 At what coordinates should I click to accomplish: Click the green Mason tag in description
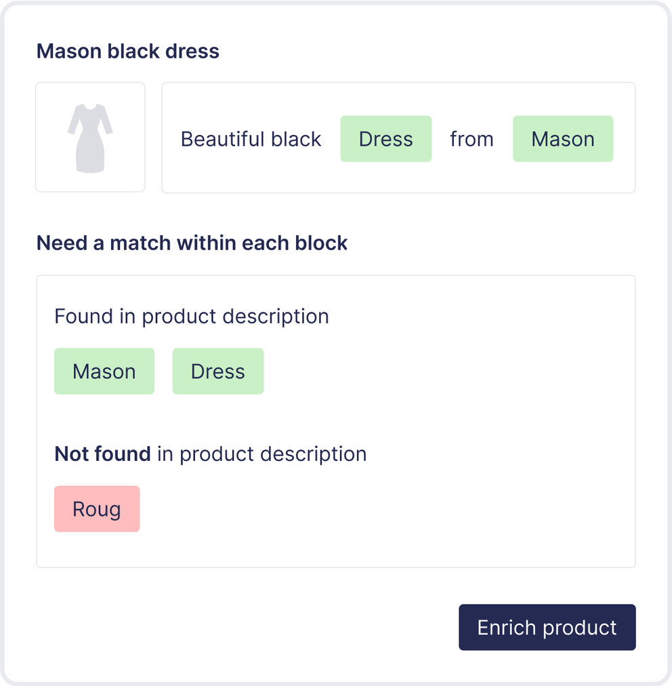pos(562,138)
